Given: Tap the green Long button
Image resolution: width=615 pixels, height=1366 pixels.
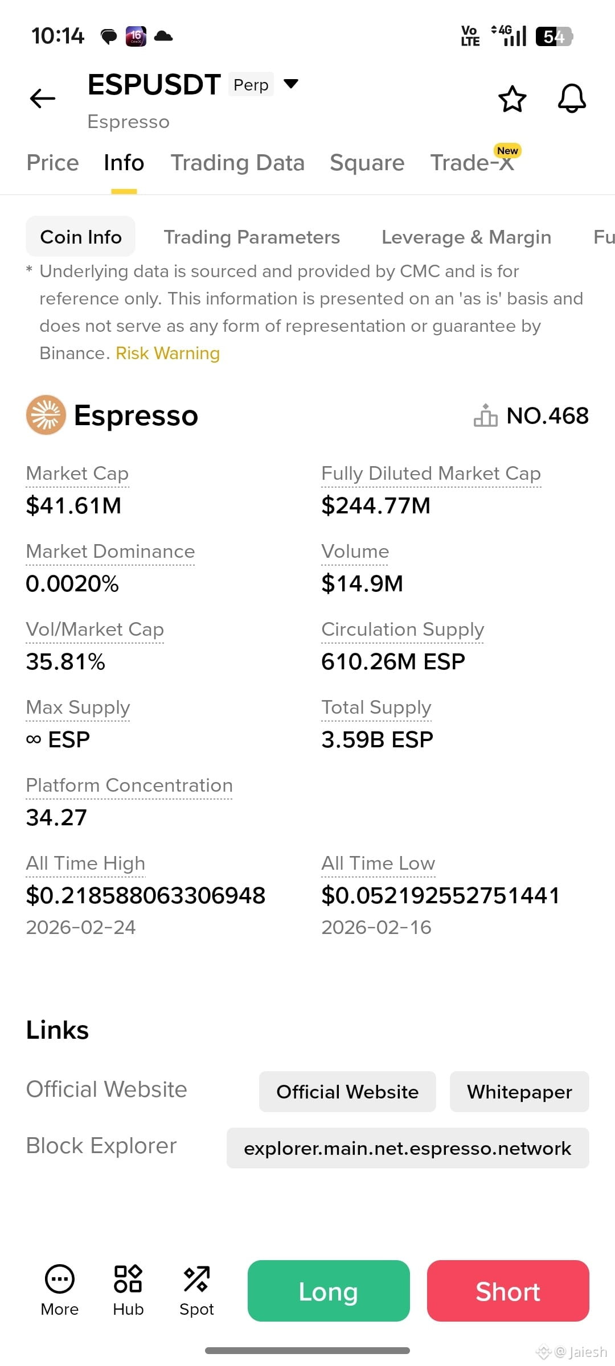Looking at the screenshot, I should click(x=329, y=1291).
